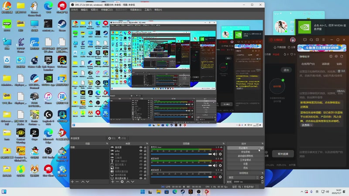Image resolution: width=349 pixels, height=196 pixels.
Task: Open chat message icon in Douyu window
Action: [x=305, y=40]
